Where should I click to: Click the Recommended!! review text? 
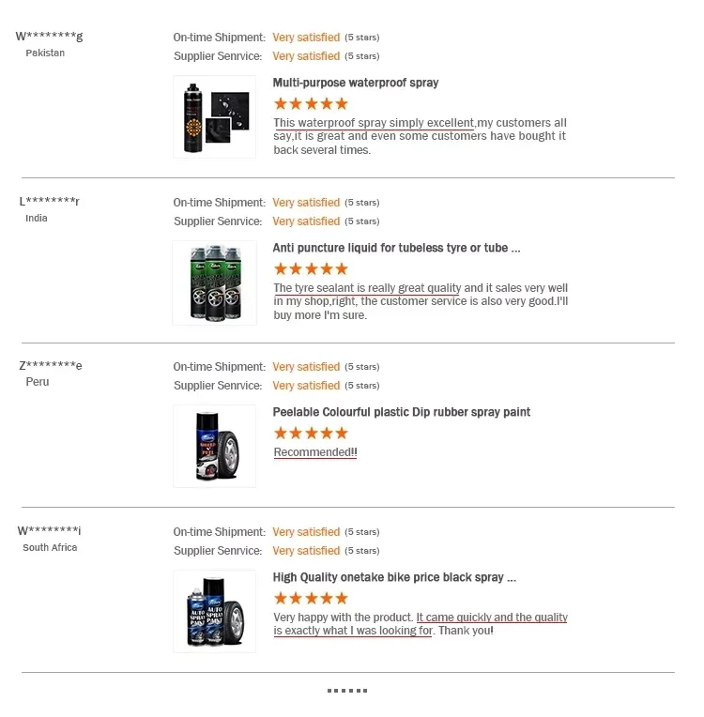click(314, 452)
